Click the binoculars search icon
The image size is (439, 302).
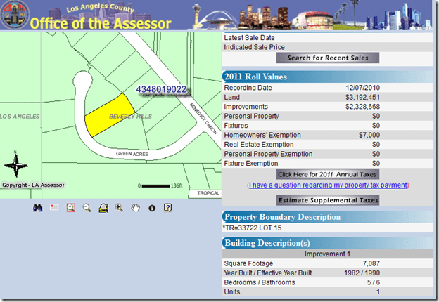[x=39, y=208]
